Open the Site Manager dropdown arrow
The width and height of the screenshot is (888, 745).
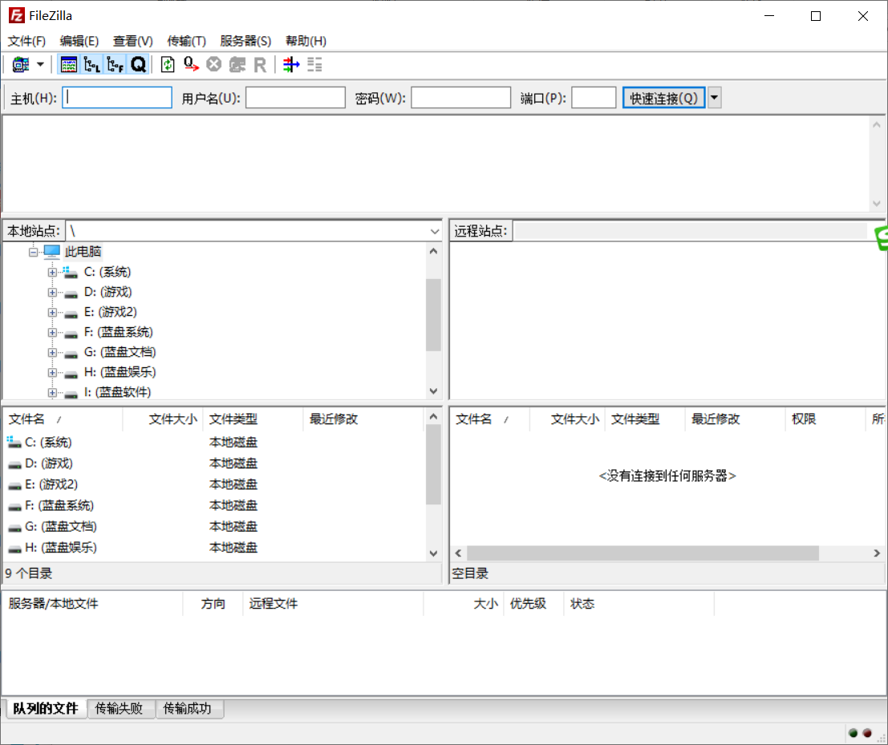[x=40, y=64]
